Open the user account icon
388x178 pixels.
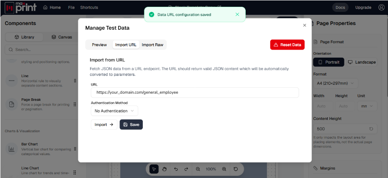381,8
